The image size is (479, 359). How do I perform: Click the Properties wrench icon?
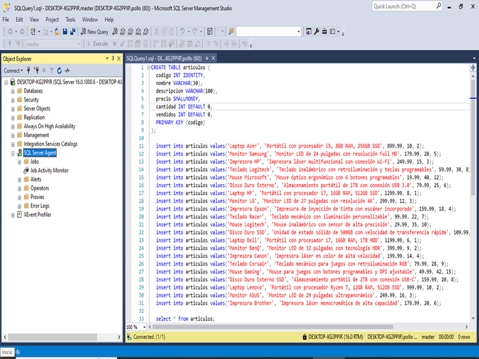click(x=317, y=32)
